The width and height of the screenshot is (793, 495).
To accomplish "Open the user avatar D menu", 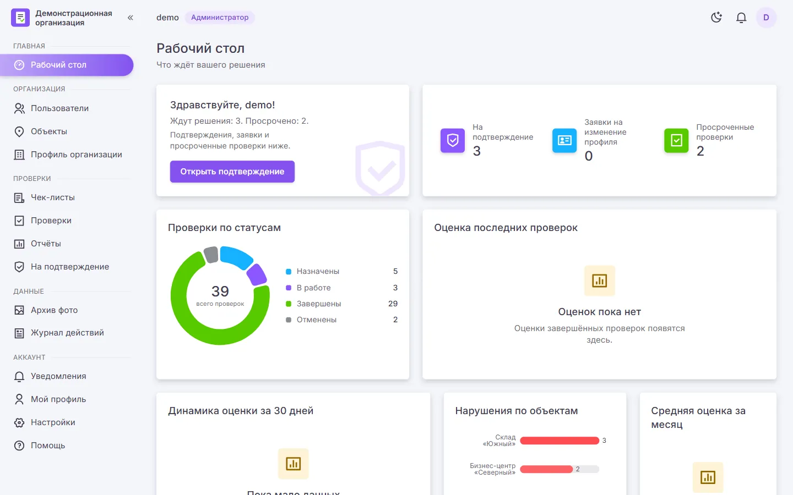I will 766,18.
